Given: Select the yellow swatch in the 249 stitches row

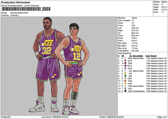Looking at the screenshot, I should point(125,73).
